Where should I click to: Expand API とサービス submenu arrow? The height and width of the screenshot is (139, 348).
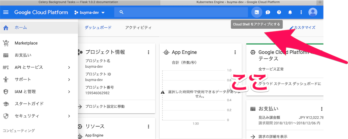point(69,67)
